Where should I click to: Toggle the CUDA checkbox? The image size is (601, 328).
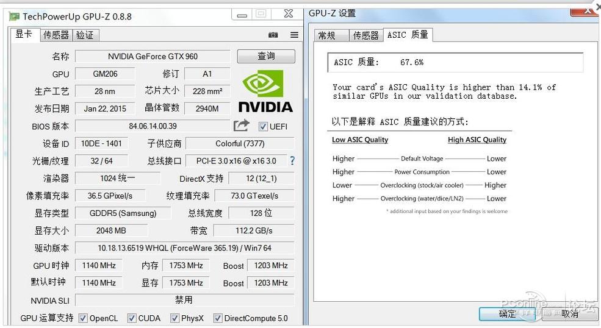(132, 318)
